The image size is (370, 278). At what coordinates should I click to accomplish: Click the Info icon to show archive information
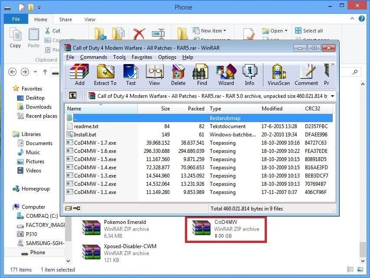coord(250,74)
